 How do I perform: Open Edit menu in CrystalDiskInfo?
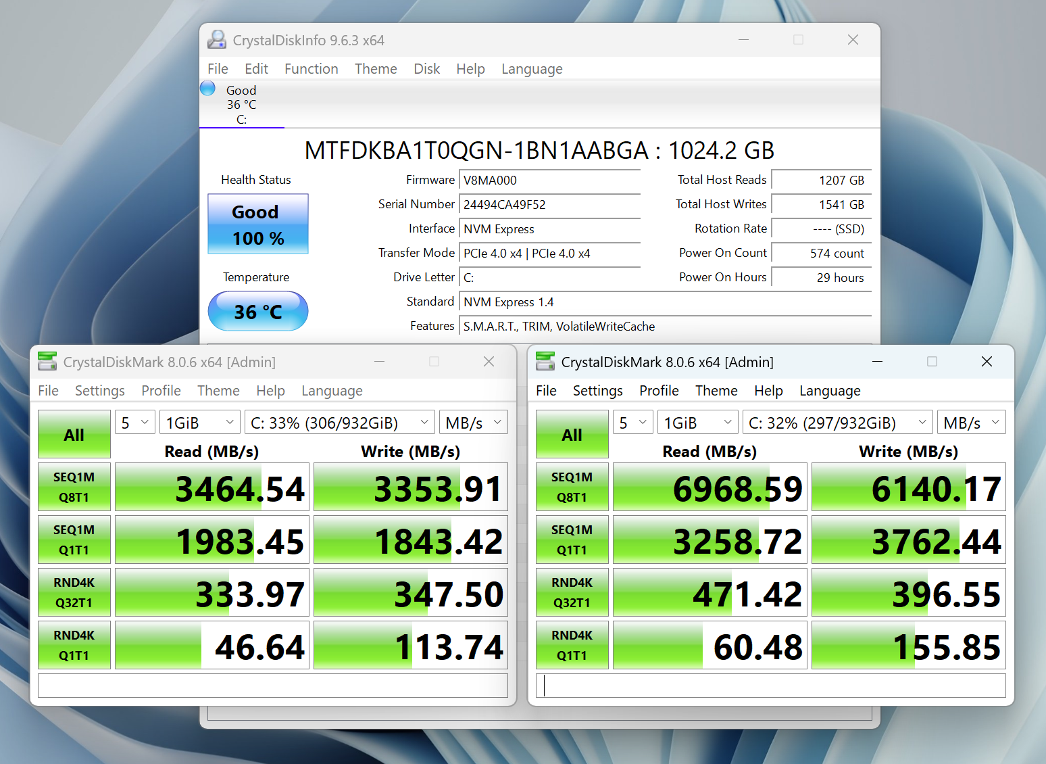point(256,69)
